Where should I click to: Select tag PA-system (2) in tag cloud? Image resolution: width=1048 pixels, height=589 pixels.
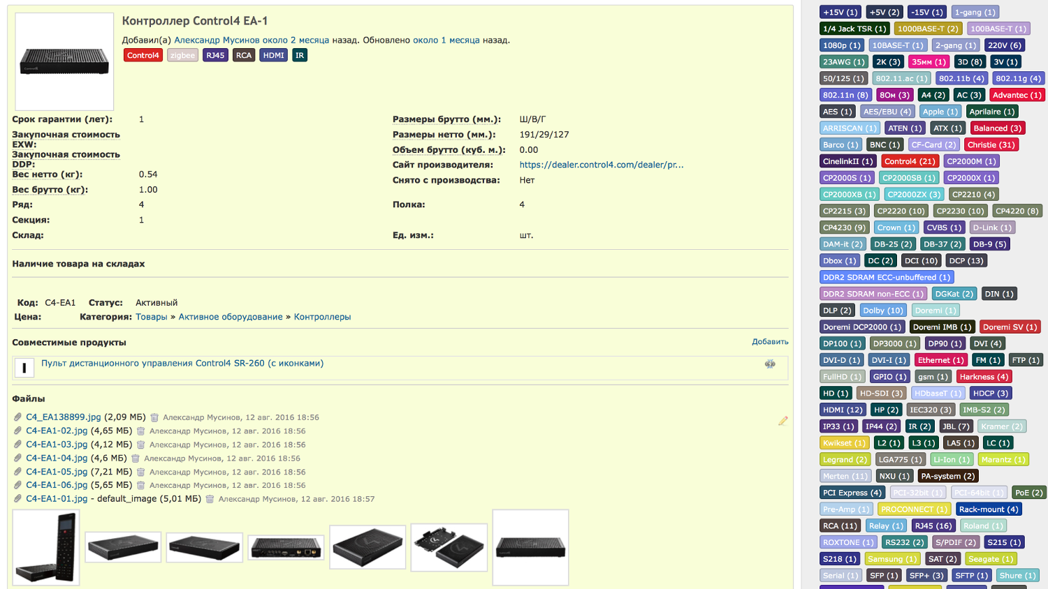[x=947, y=476]
